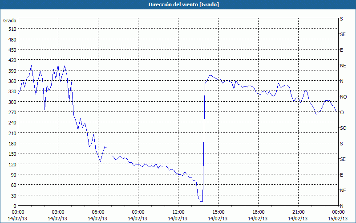This screenshot has height=223, width=356.
Task: Click the 00:00 label above date 14/02/13
Action: pyautogui.click(x=18, y=212)
